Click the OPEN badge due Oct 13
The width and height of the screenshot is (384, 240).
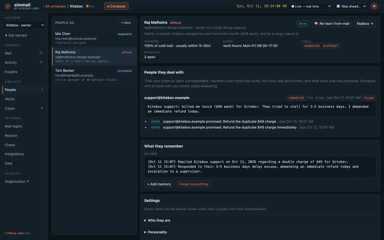click(155, 122)
